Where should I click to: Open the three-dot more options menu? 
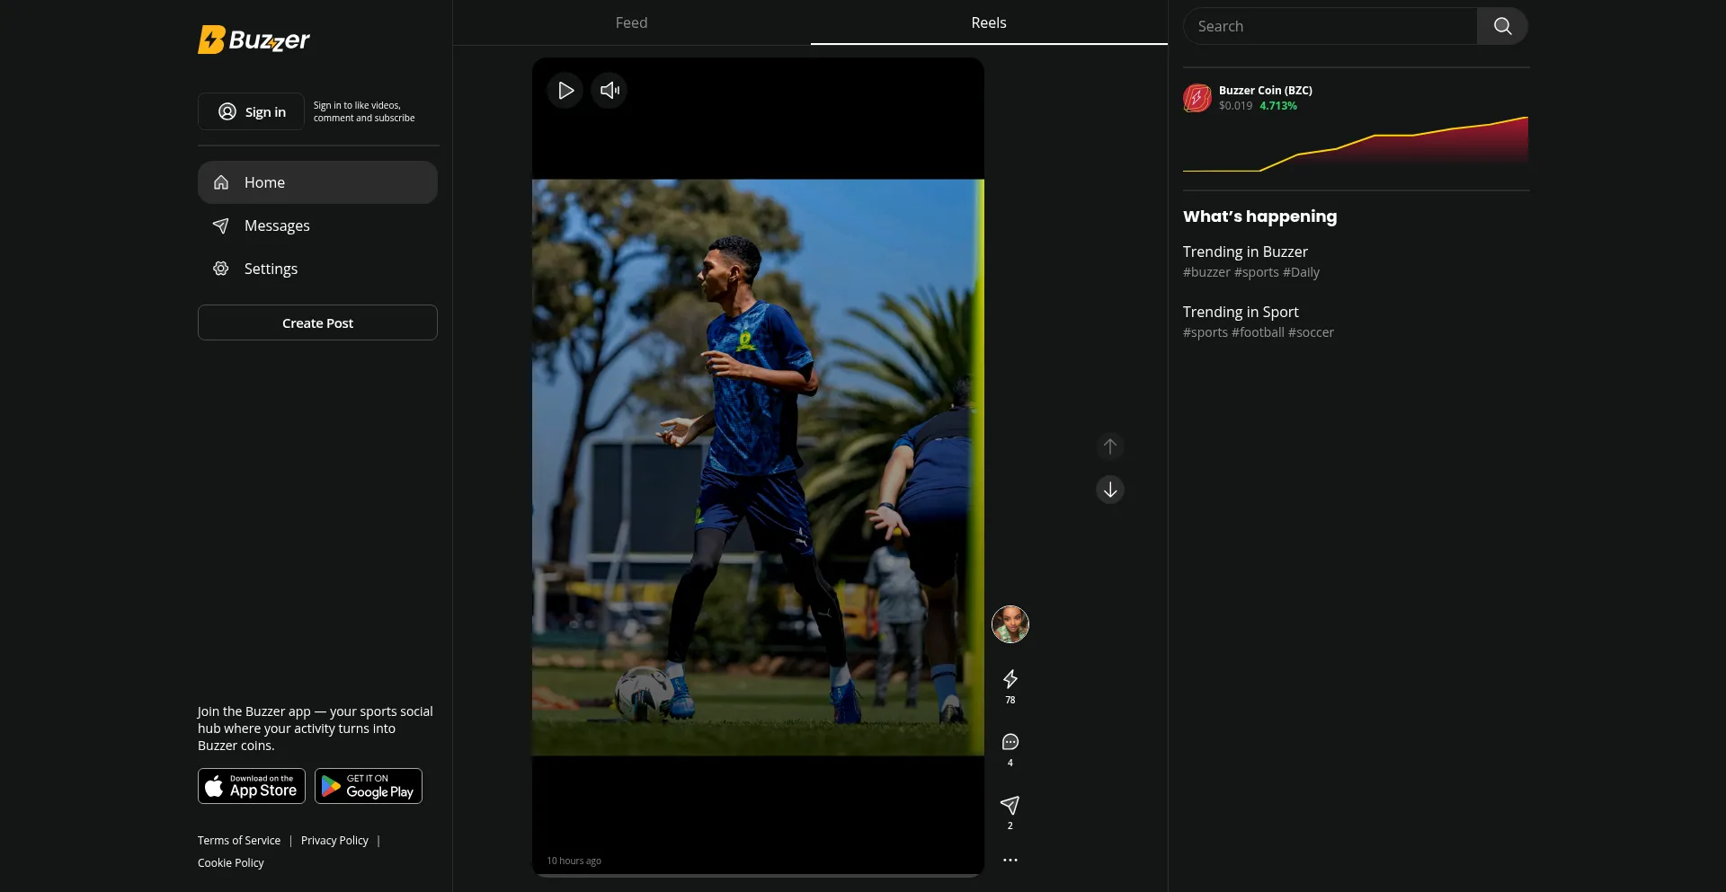[1010, 860]
